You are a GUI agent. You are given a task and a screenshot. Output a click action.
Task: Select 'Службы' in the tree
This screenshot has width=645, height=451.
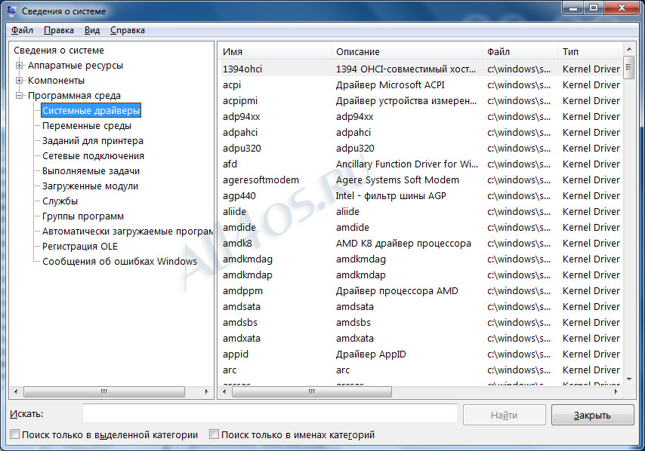[x=60, y=201]
